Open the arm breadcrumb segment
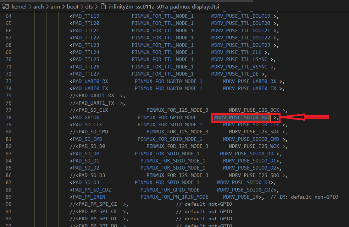The height and width of the screenshot is (227, 349). coord(56,6)
